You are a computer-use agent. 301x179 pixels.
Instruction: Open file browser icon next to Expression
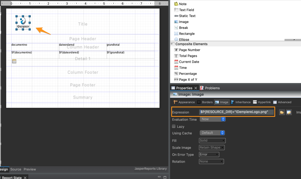pyautogui.click(x=282, y=112)
